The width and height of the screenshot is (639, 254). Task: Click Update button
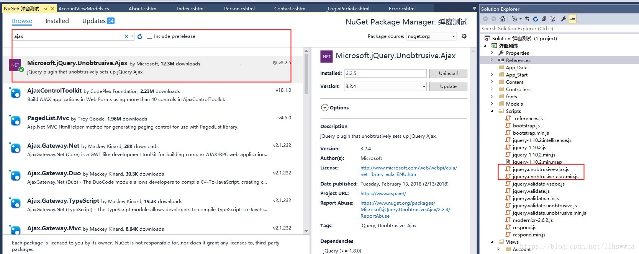448,86
